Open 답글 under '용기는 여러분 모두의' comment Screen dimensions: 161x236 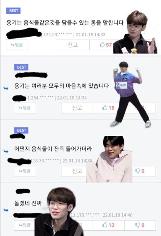point(25,108)
